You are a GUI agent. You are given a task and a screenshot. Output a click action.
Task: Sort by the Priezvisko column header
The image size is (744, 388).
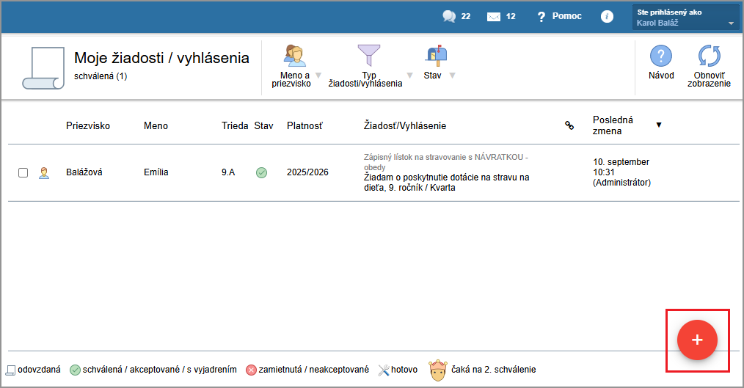[87, 125]
